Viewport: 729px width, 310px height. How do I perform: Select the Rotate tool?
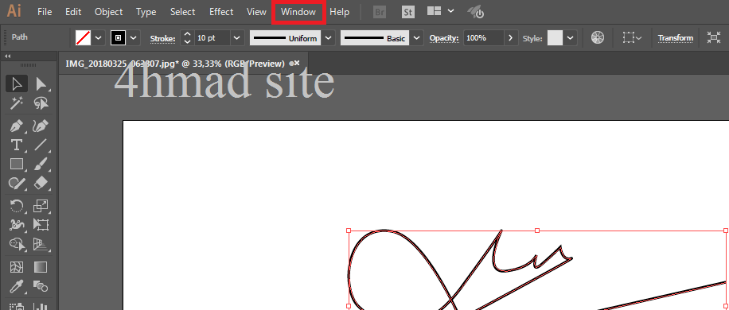17,206
